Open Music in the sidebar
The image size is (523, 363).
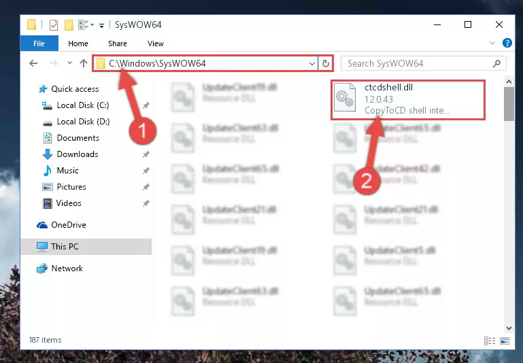tap(68, 171)
